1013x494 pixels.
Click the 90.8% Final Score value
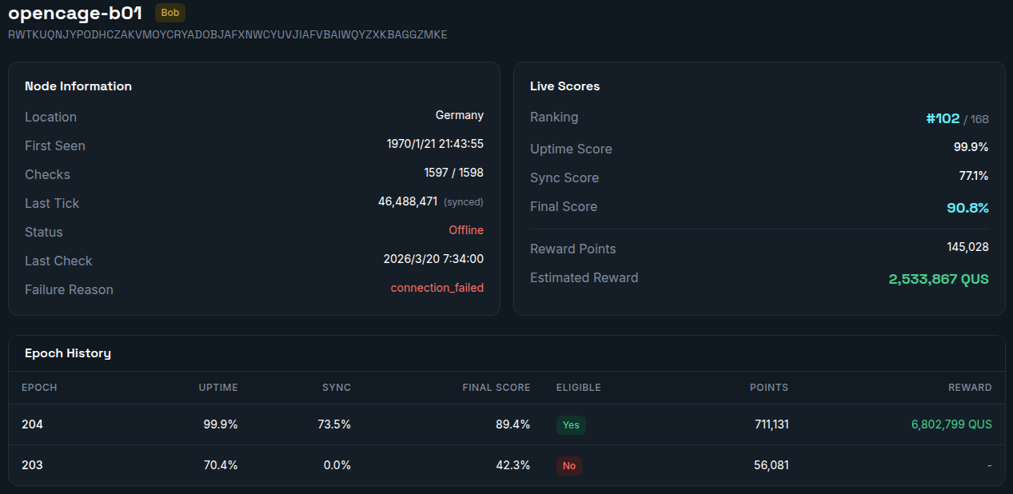tap(967, 208)
